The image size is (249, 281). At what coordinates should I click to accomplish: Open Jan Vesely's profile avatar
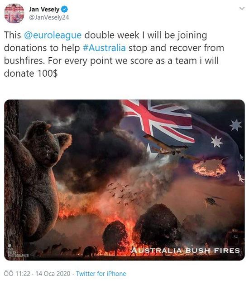tap(14, 13)
